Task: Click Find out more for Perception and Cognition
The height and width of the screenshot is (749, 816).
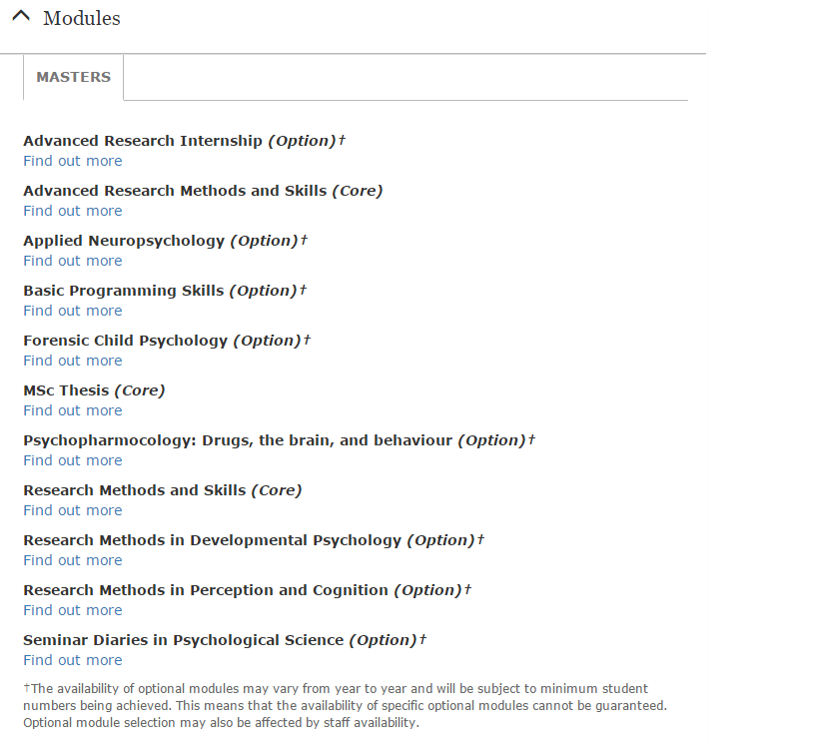Action: 73,610
